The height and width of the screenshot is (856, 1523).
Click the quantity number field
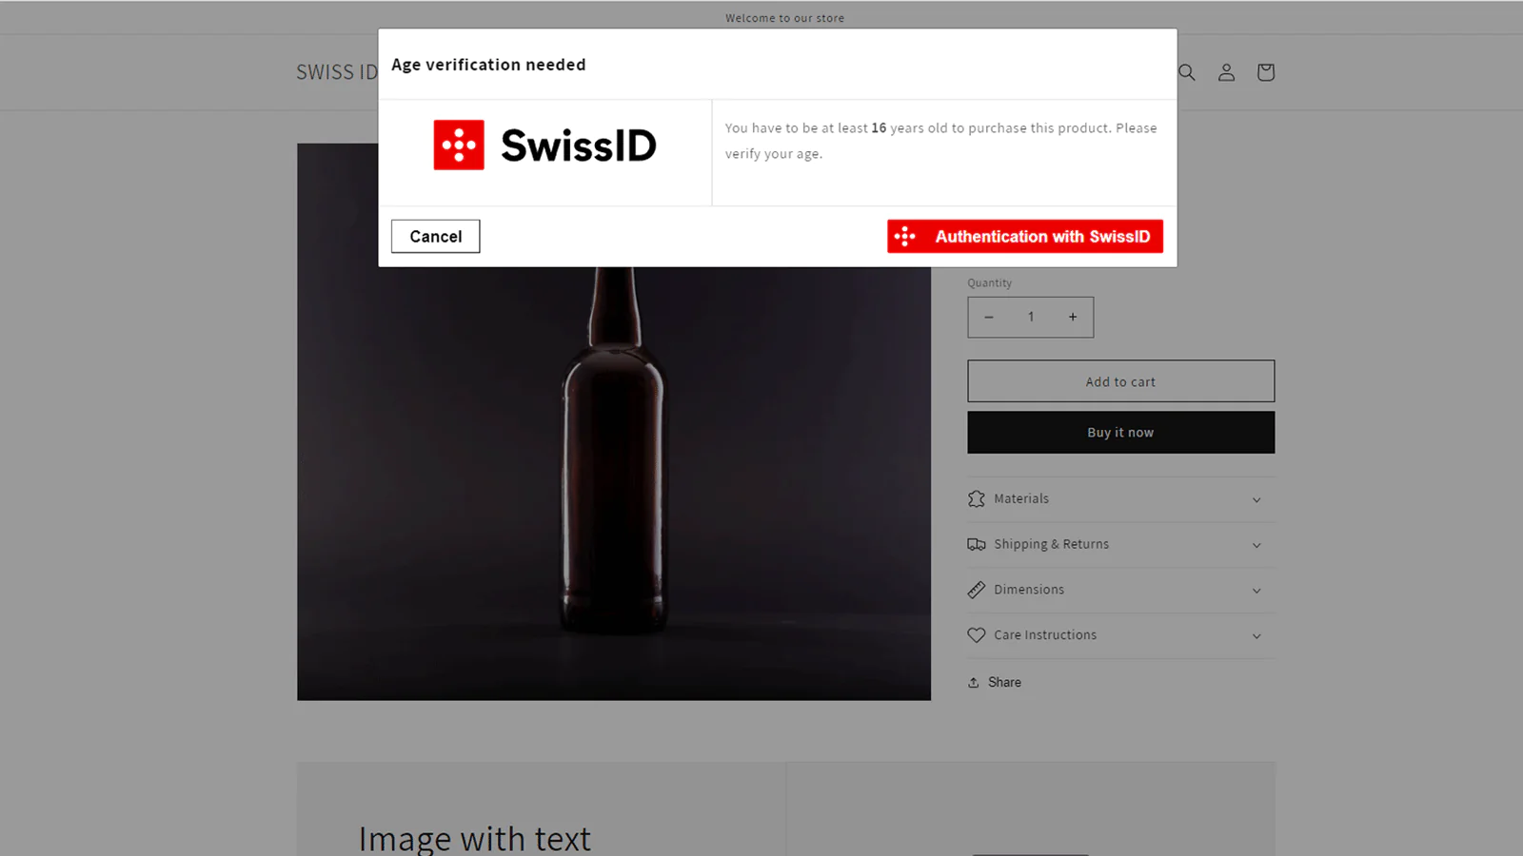coord(1031,318)
